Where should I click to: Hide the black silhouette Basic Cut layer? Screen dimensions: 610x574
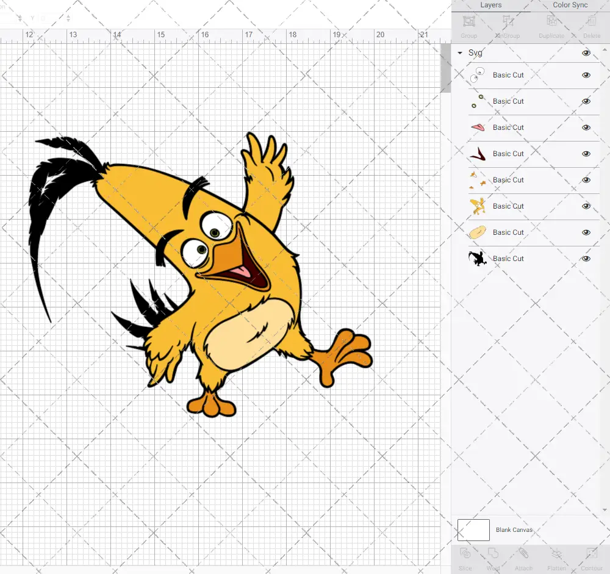coord(586,259)
